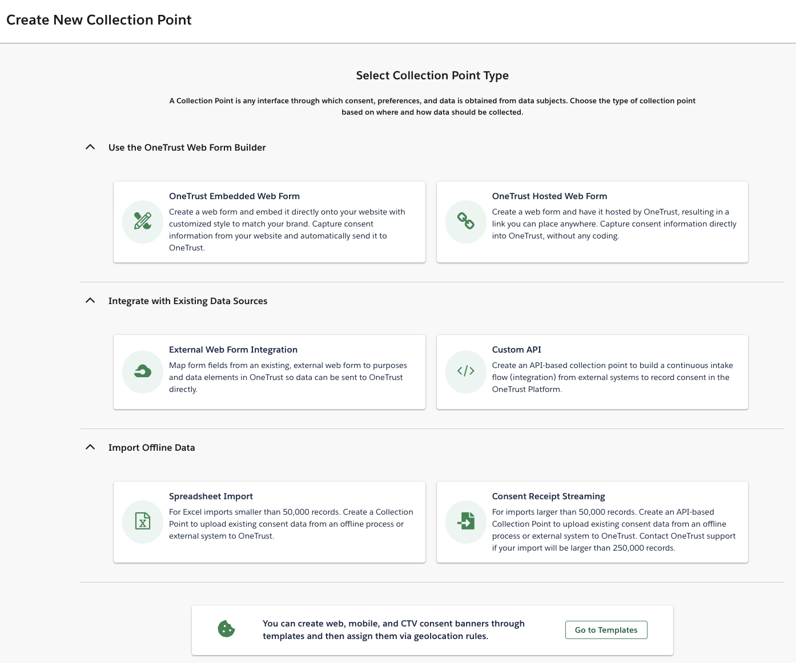Select the OneTrust Hosted Web Form option
Image resolution: width=796 pixels, height=663 pixels.
click(592, 221)
